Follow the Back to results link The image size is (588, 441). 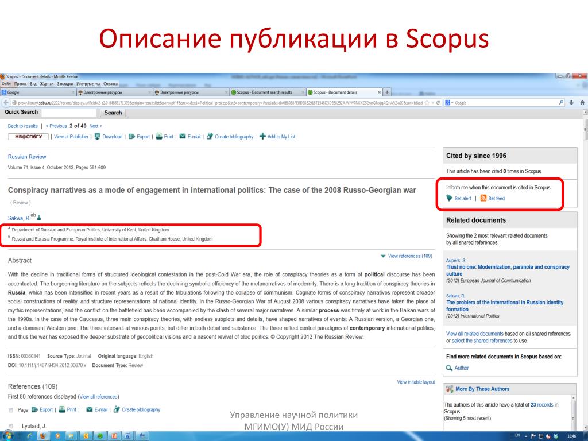click(23, 126)
